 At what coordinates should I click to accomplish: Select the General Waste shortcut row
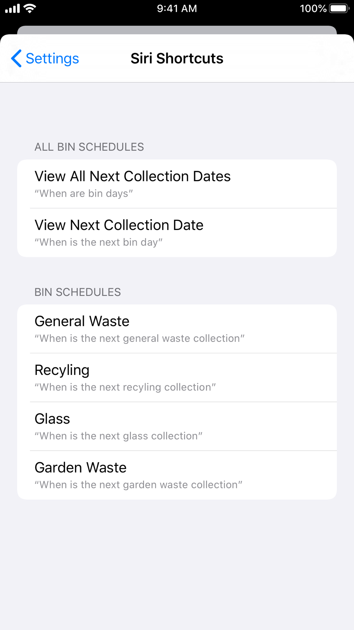pyautogui.click(x=177, y=329)
